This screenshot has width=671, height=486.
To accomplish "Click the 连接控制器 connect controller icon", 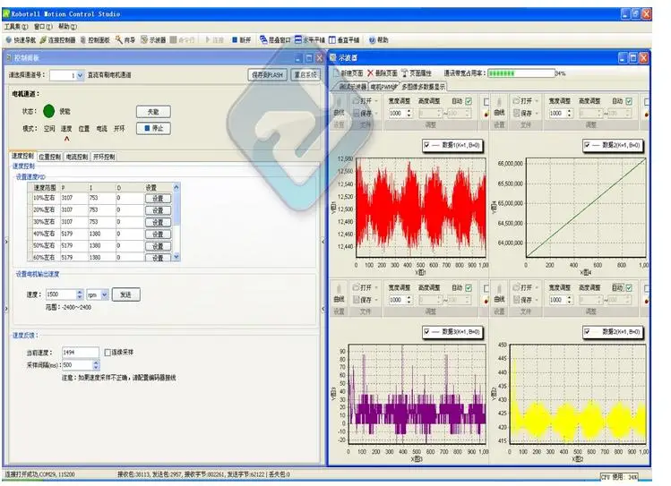I will click(43, 39).
